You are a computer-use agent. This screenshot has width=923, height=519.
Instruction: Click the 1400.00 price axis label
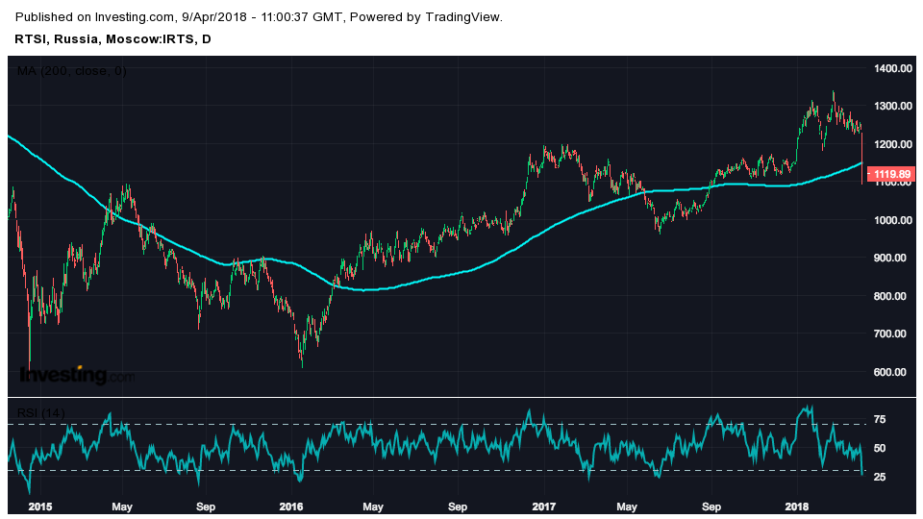892,68
